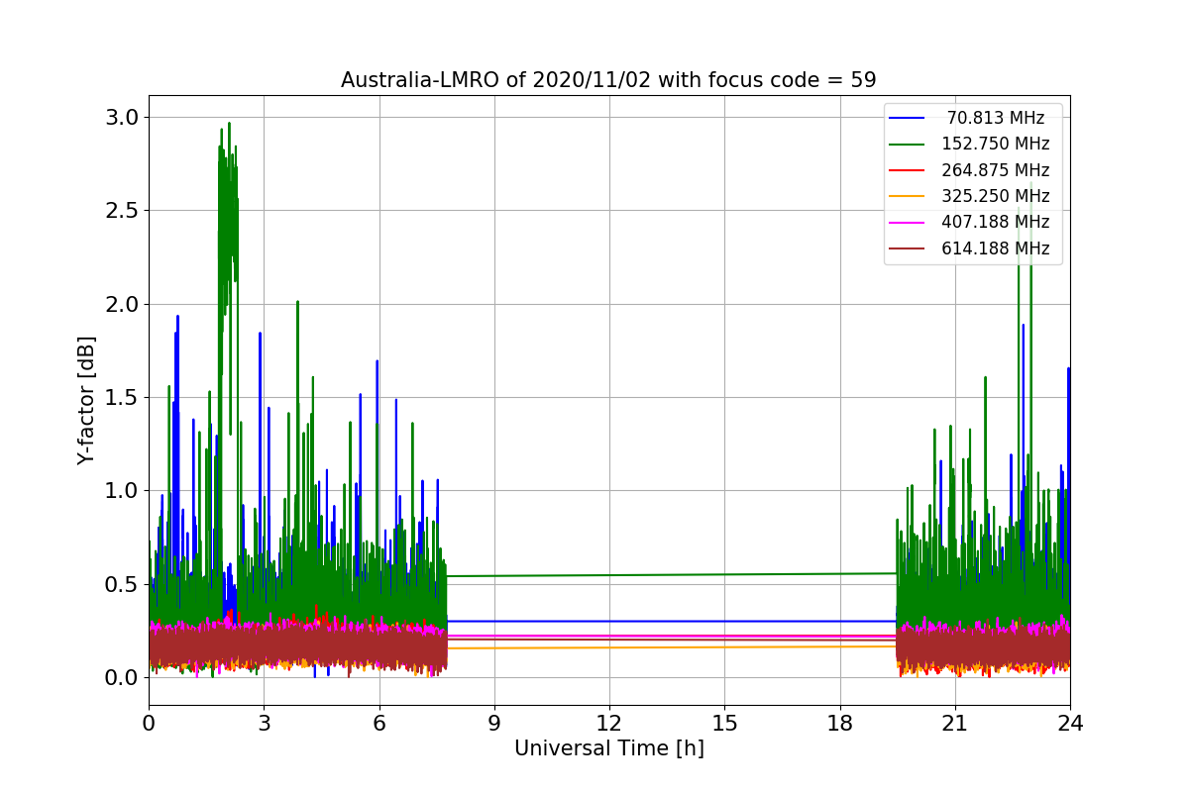Click the x-axis tick label 0
This screenshot has width=1189, height=792.
point(149,724)
